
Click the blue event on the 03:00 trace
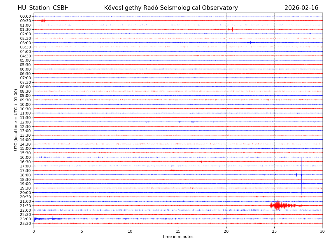[250, 43]
